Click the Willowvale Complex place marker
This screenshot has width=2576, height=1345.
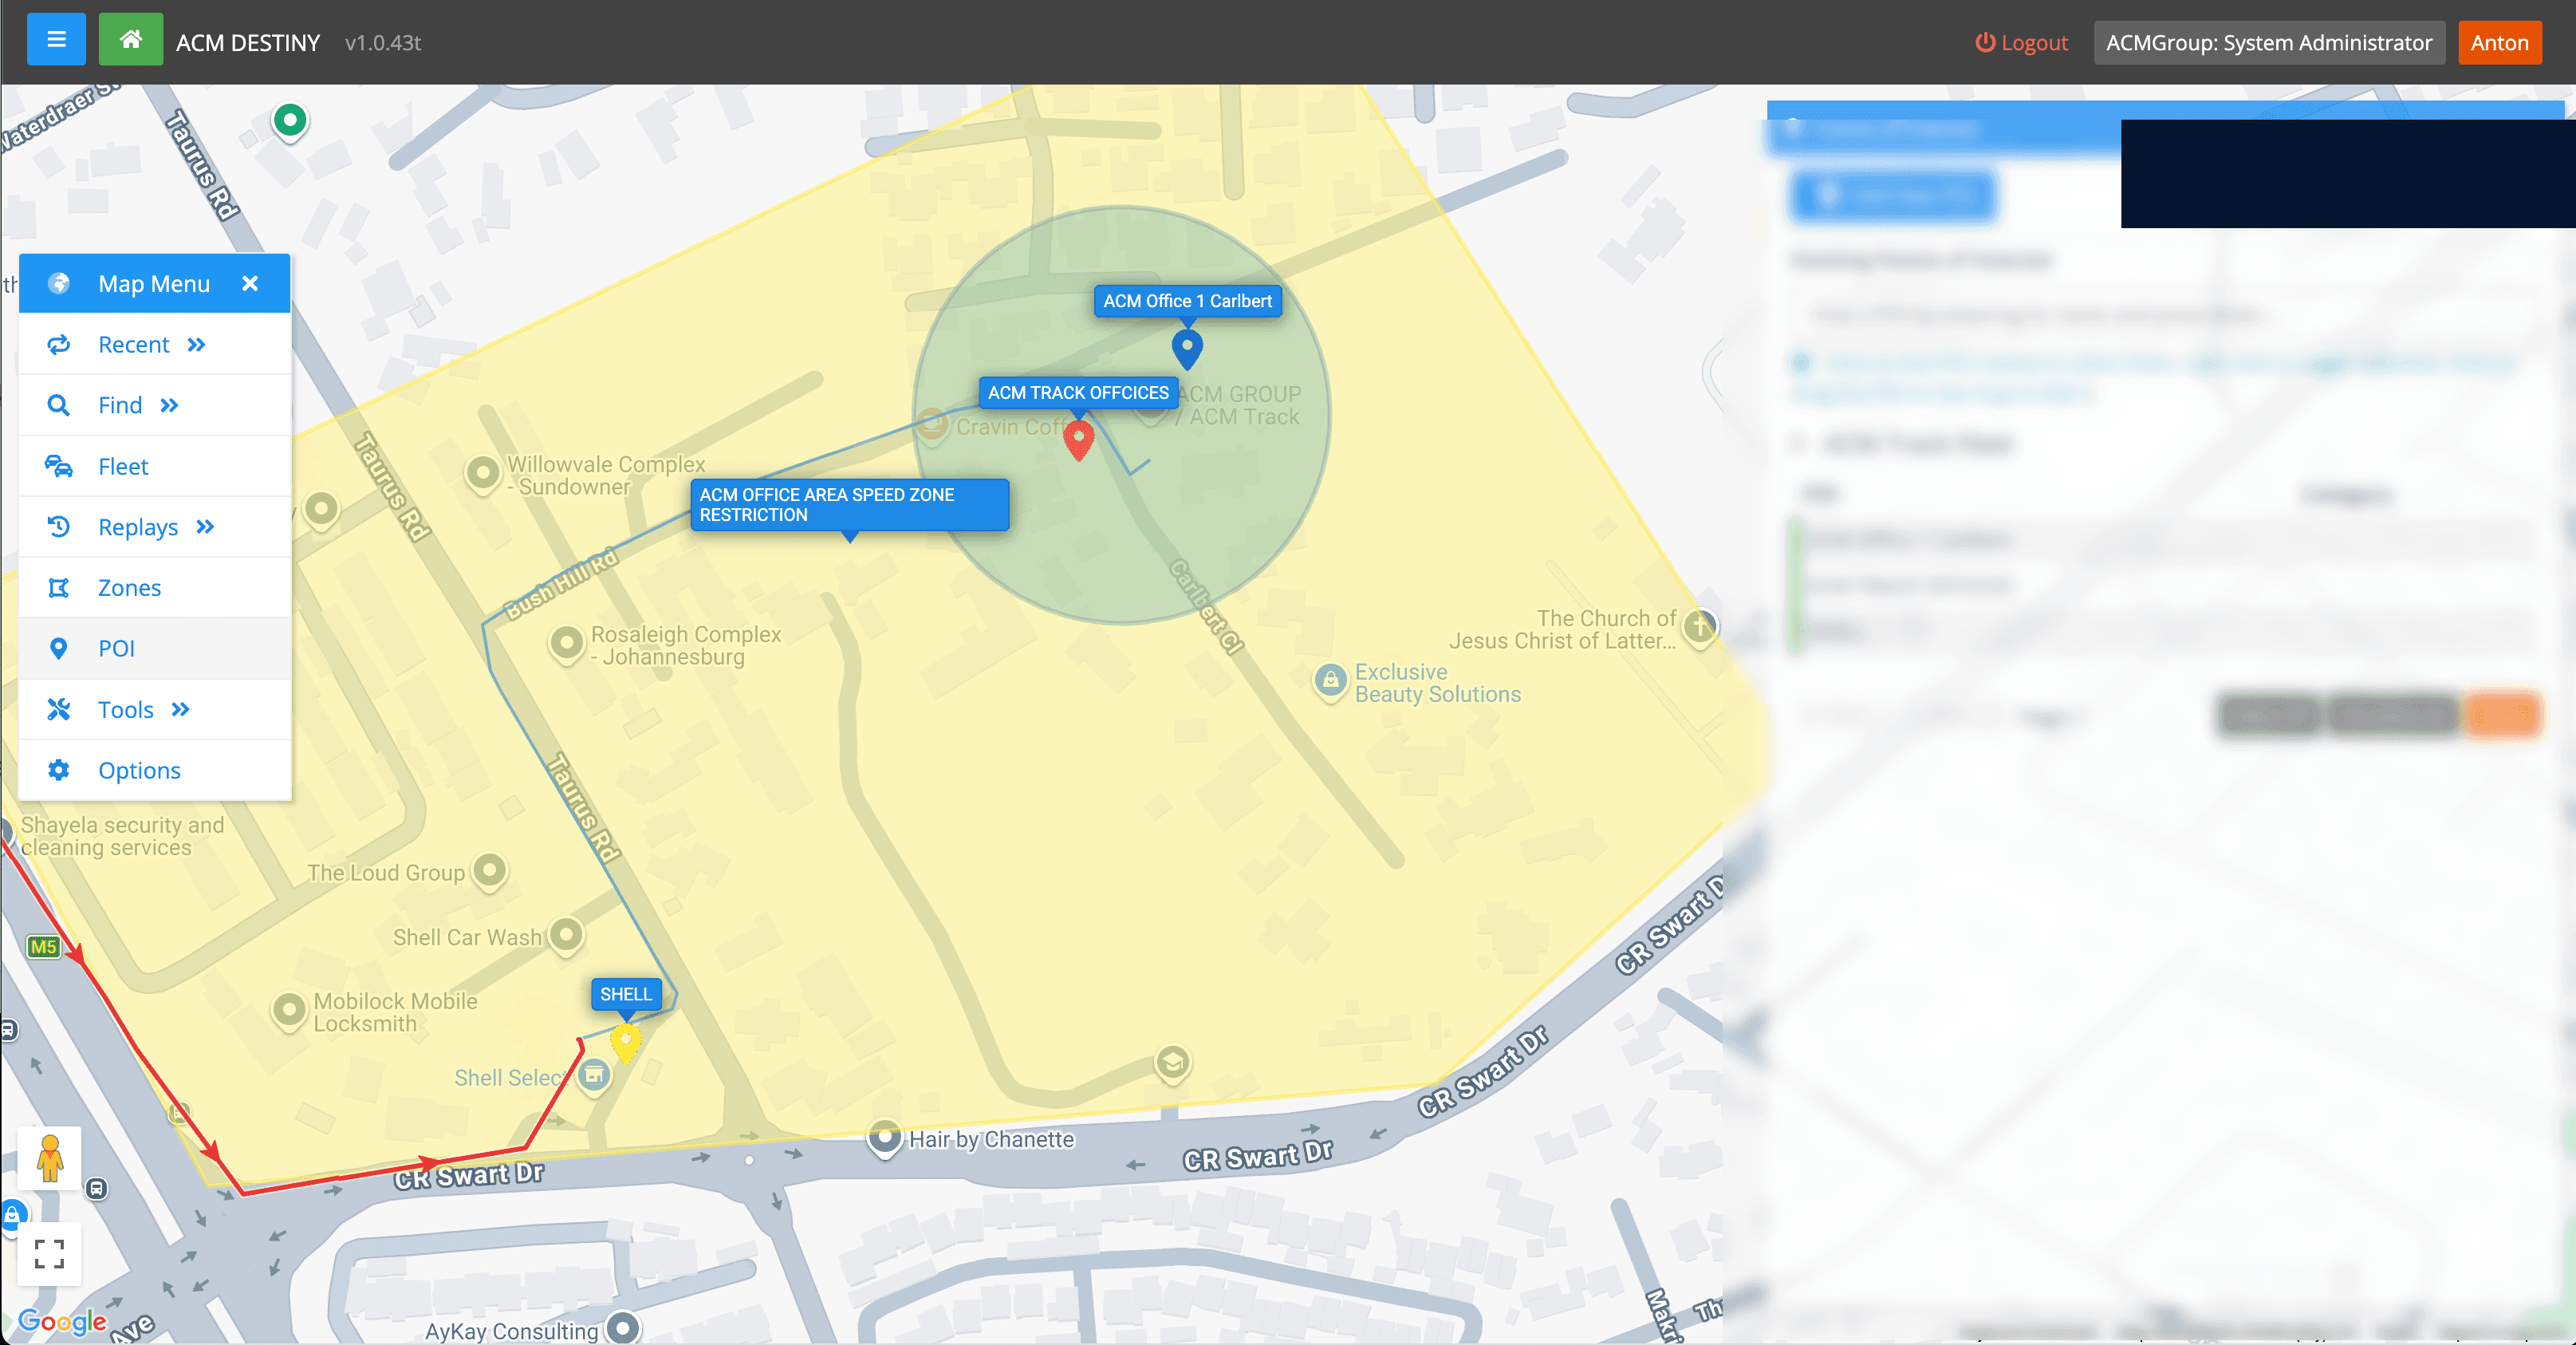coord(483,473)
